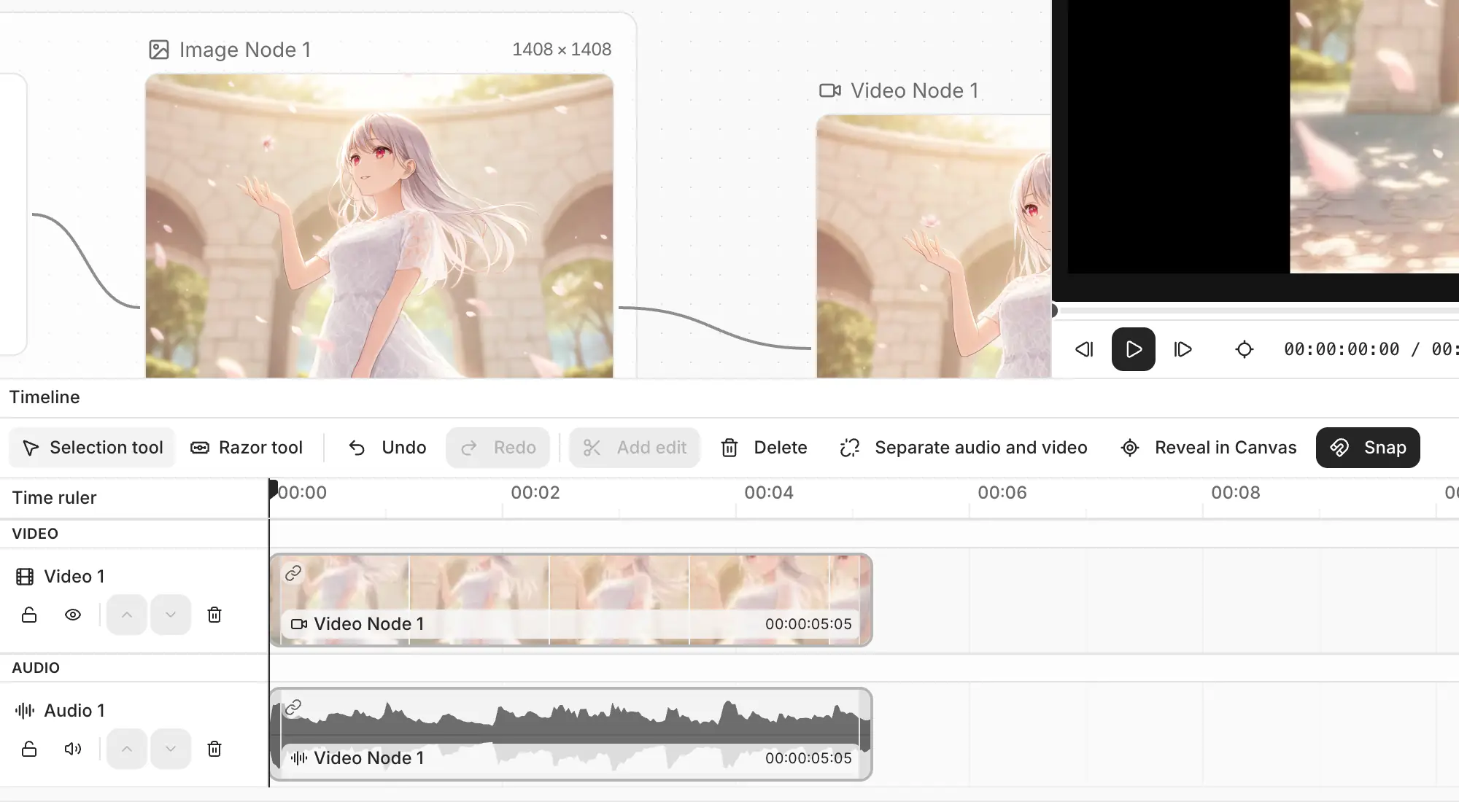Screen dimensions: 1459x802
Task: Click the Timeline panel heading
Action: coord(44,397)
